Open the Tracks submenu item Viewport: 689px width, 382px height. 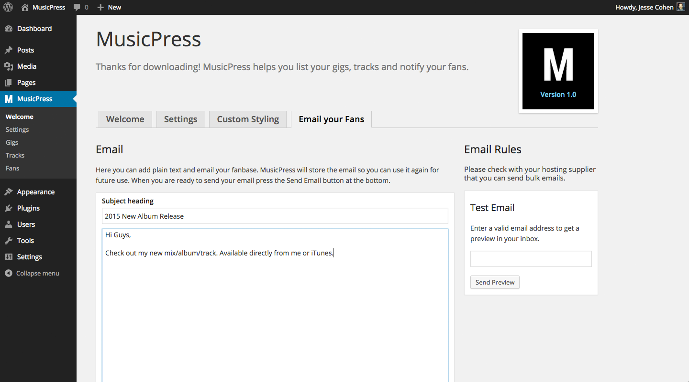tap(15, 155)
